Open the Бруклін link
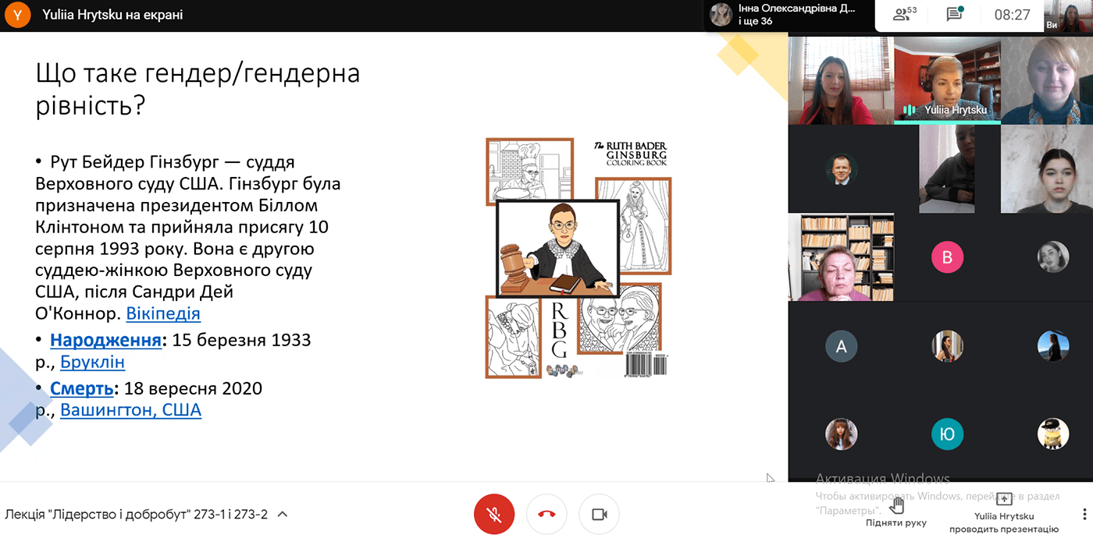 (x=92, y=363)
